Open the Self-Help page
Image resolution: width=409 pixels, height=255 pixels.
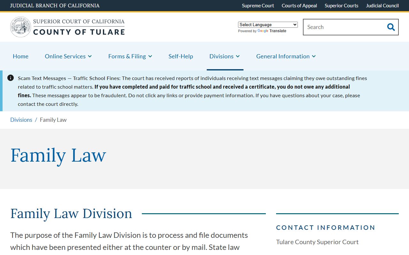(x=181, y=56)
